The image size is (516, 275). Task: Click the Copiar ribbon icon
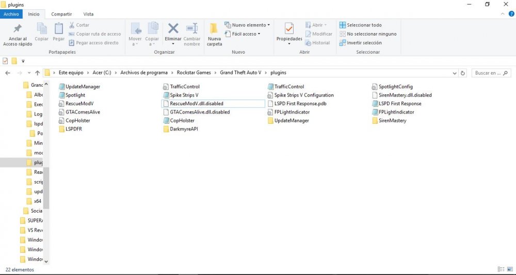pos(42,28)
